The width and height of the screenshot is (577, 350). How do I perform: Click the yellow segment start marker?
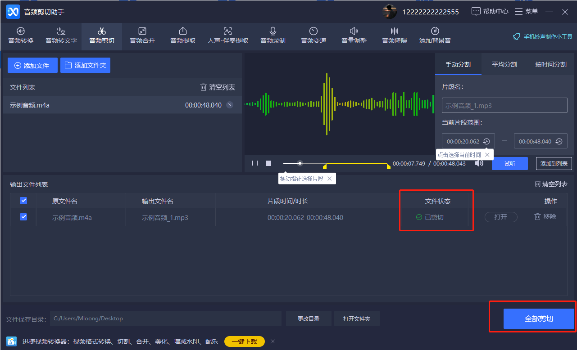325,166
